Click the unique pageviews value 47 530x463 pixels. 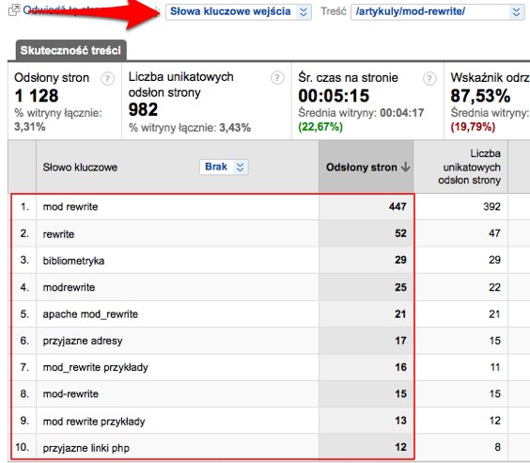494,233
